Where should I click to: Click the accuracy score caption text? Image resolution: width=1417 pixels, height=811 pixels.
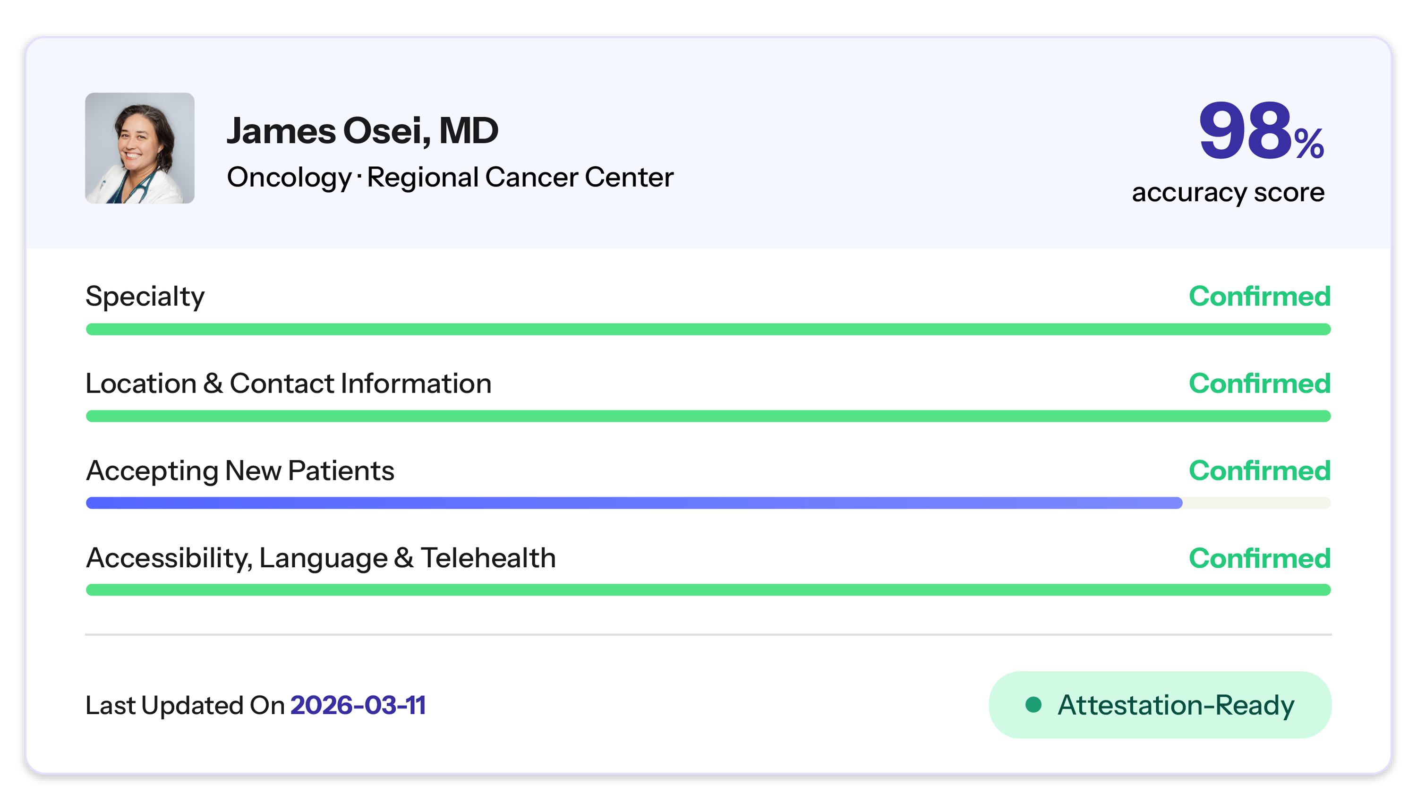pyautogui.click(x=1228, y=193)
